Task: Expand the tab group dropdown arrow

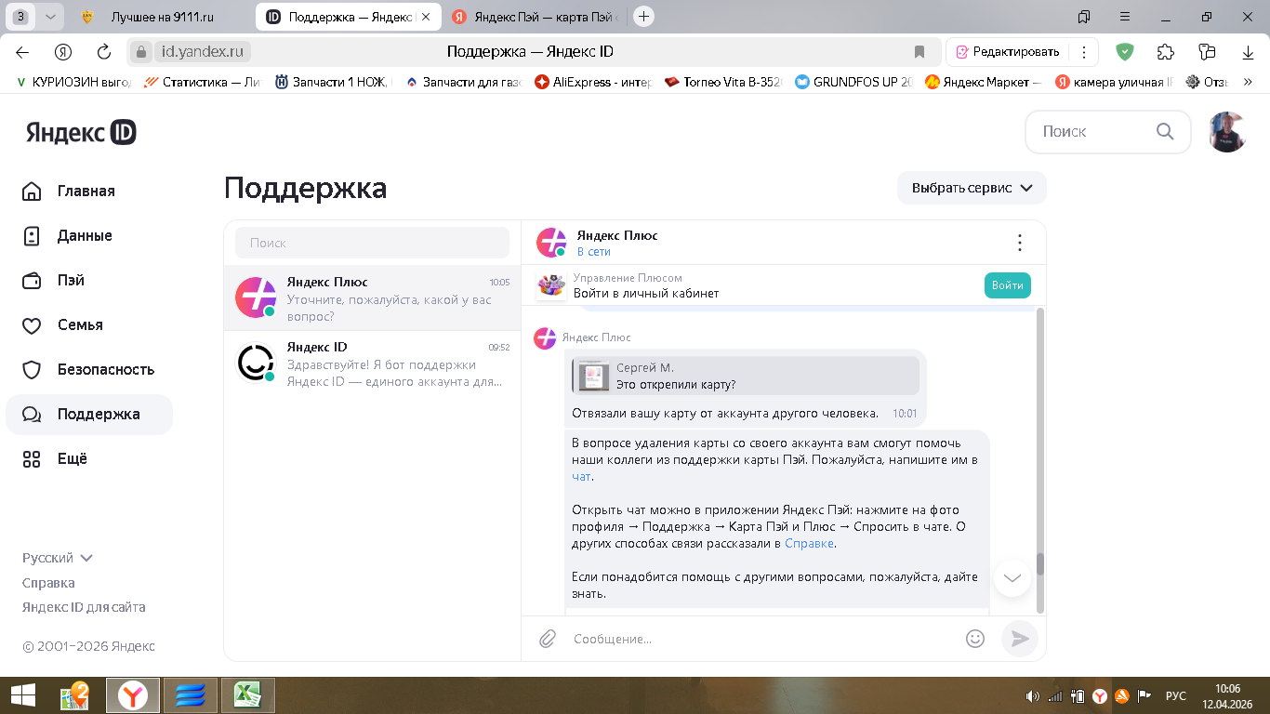Action: [x=50, y=17]
